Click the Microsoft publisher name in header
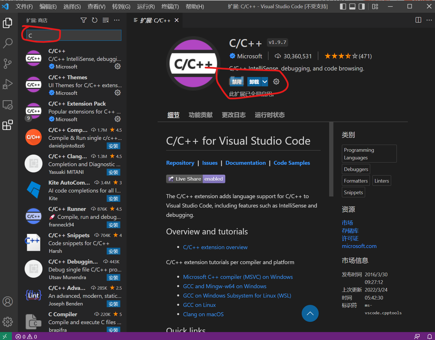Screen dimensions: 435x340 click(x=250, y=56)
